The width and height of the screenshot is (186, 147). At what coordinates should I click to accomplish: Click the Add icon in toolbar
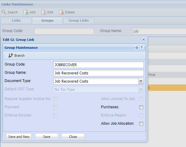26,12
